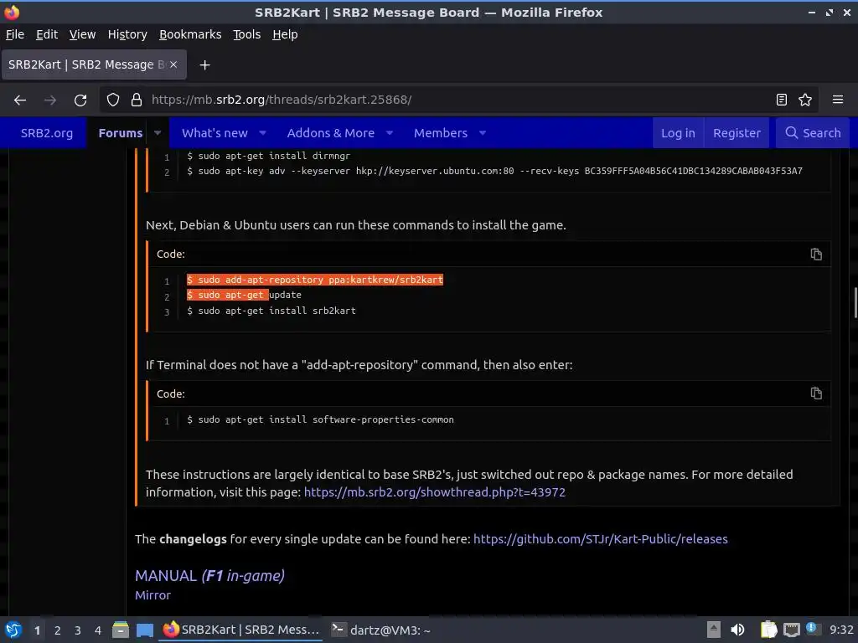Open the File menu
The height and width of the screenshot is (643, 858).
pos(15,34)
